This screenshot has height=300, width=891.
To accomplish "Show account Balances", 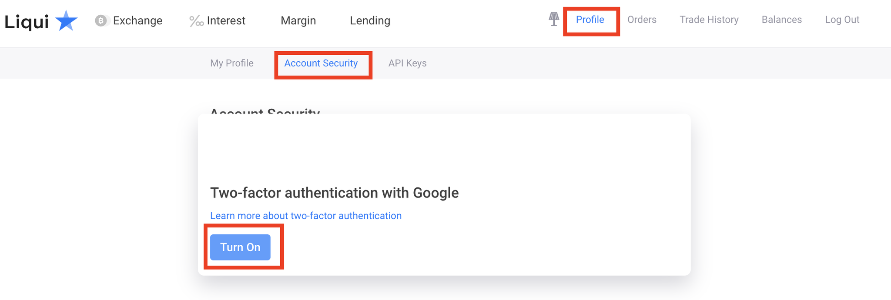I will pos(782,20).
